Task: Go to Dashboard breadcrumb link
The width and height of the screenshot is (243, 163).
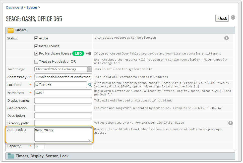Action: coord(14,8)
